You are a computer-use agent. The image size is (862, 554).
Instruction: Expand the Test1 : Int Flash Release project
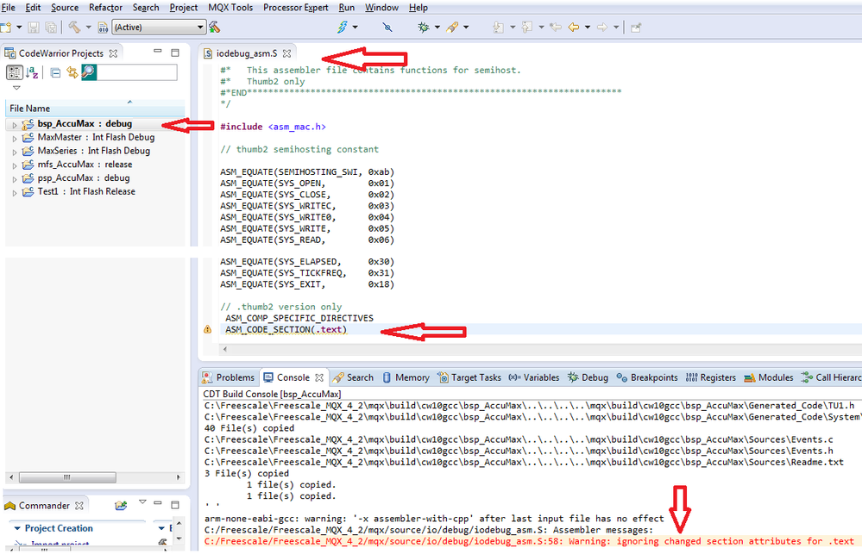15,193
